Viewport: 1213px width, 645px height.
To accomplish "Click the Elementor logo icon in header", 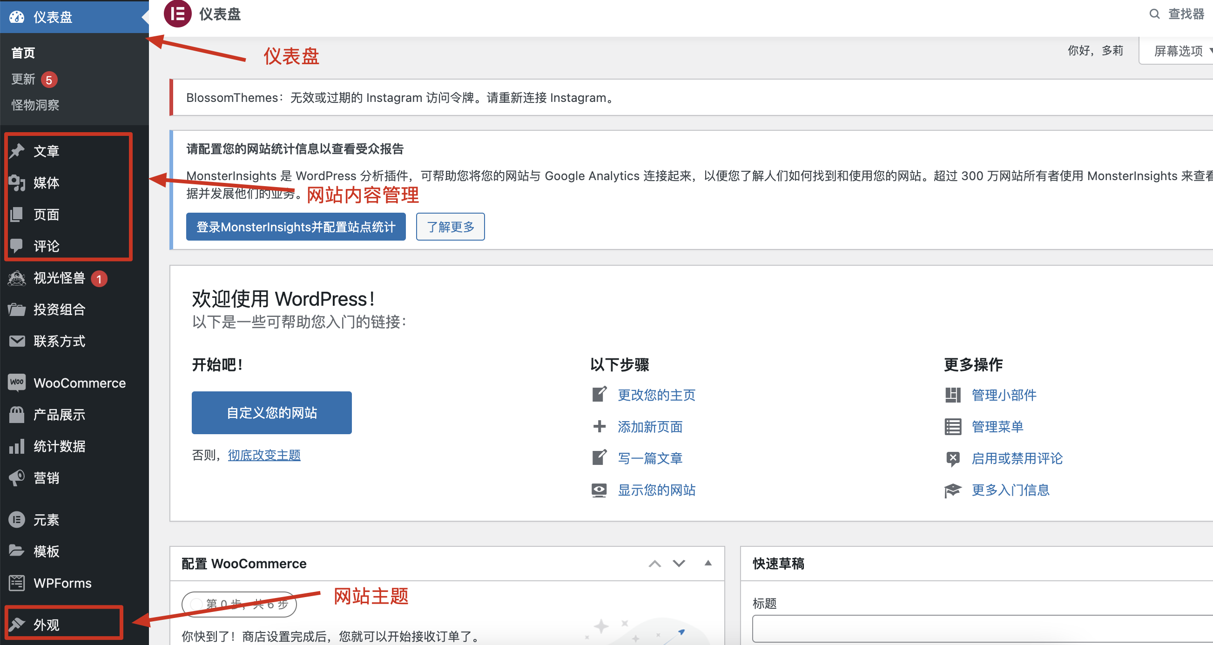I will 177,14.
